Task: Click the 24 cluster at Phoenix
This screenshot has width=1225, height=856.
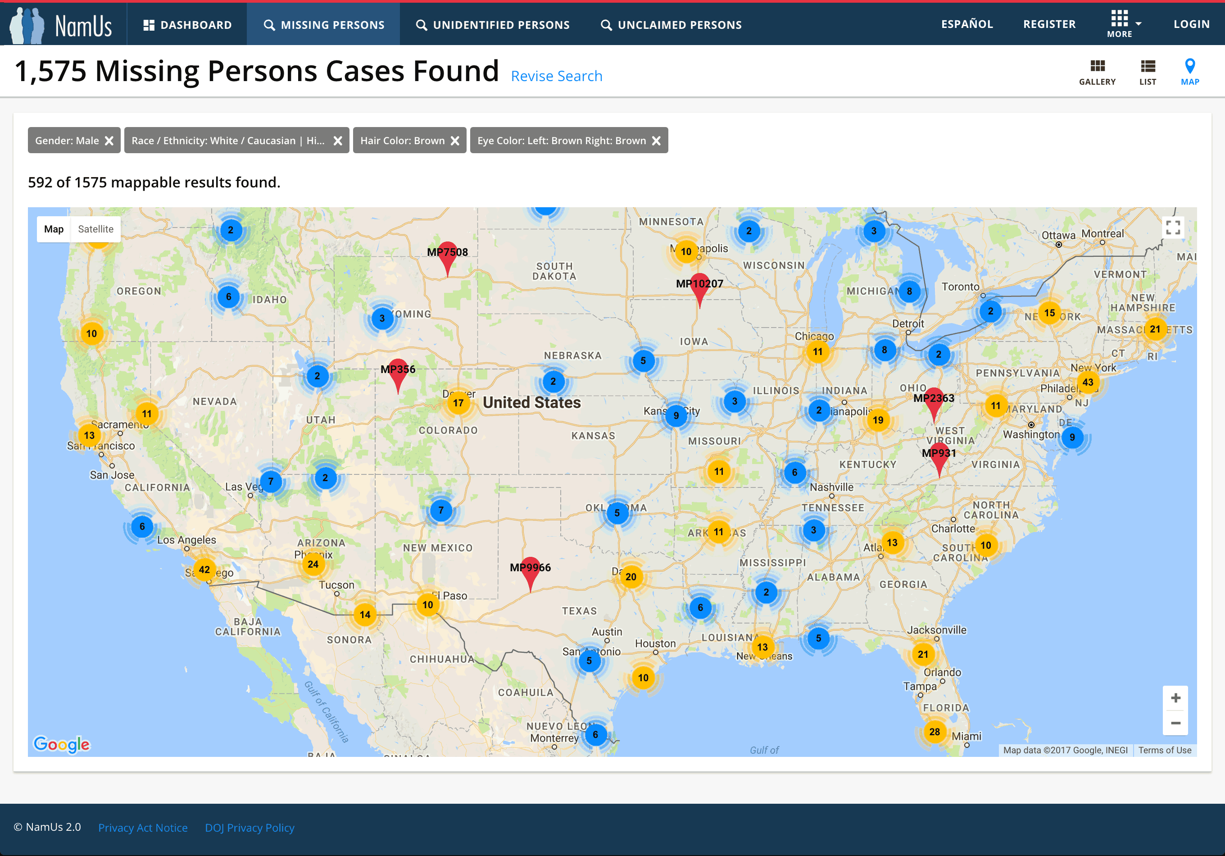Action: click(313, 564)
